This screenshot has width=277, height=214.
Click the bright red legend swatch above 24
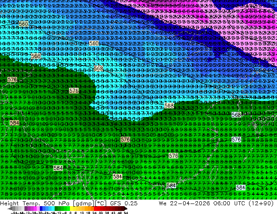[95, 208]
